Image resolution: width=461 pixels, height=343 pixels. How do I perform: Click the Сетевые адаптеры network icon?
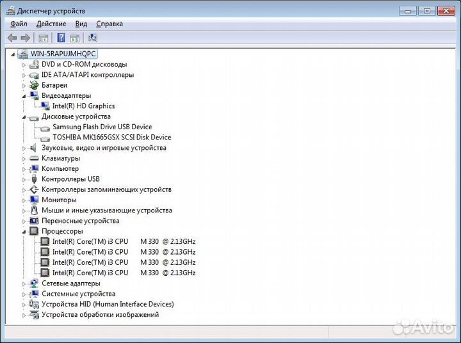tap(34, 283)
